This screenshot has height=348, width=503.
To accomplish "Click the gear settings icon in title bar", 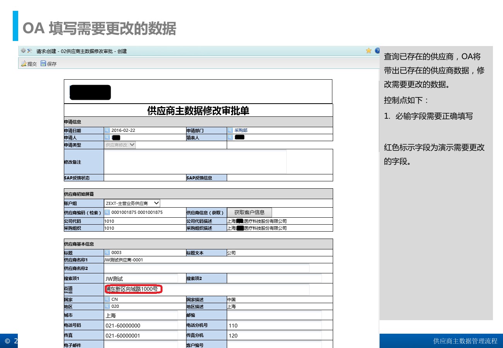I will click(23, 51).
